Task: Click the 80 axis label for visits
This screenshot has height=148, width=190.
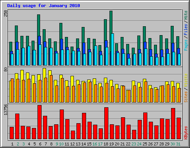Action: pyautogui.click(x=6, y=70)
